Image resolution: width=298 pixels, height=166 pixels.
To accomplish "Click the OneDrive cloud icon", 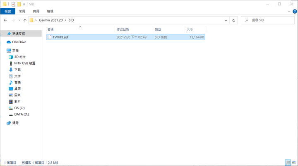I will [x=9, y=42].
